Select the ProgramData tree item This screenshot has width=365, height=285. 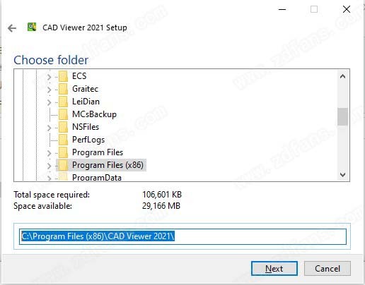click(x=97, y=178)
